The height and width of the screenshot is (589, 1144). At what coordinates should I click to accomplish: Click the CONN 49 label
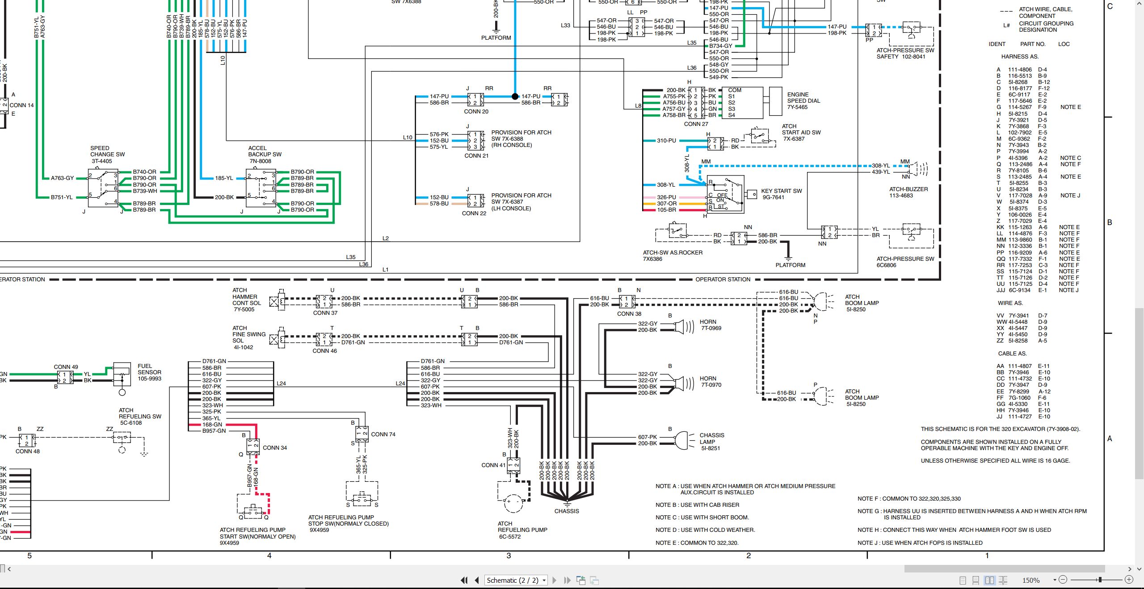click(66, 367)
